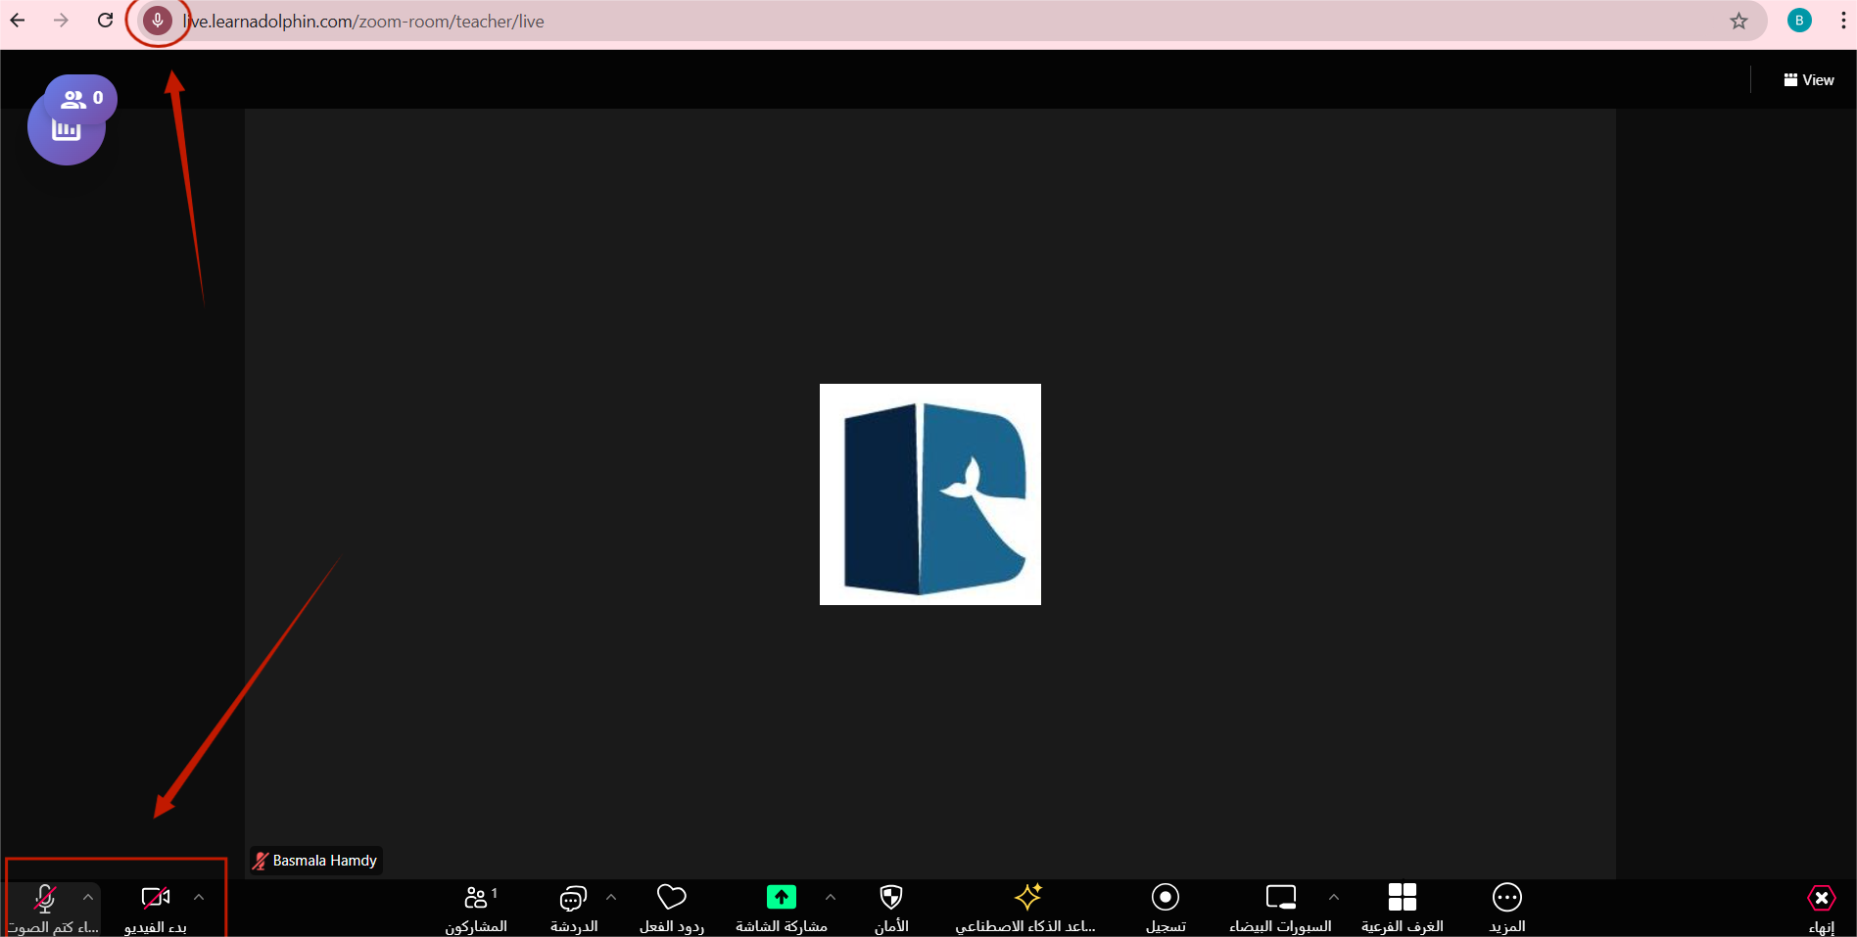Image resolution: width=1857 pixels, height=937 pixels.
Task: Expand video settings with the camera chevron
Action: 199,897
